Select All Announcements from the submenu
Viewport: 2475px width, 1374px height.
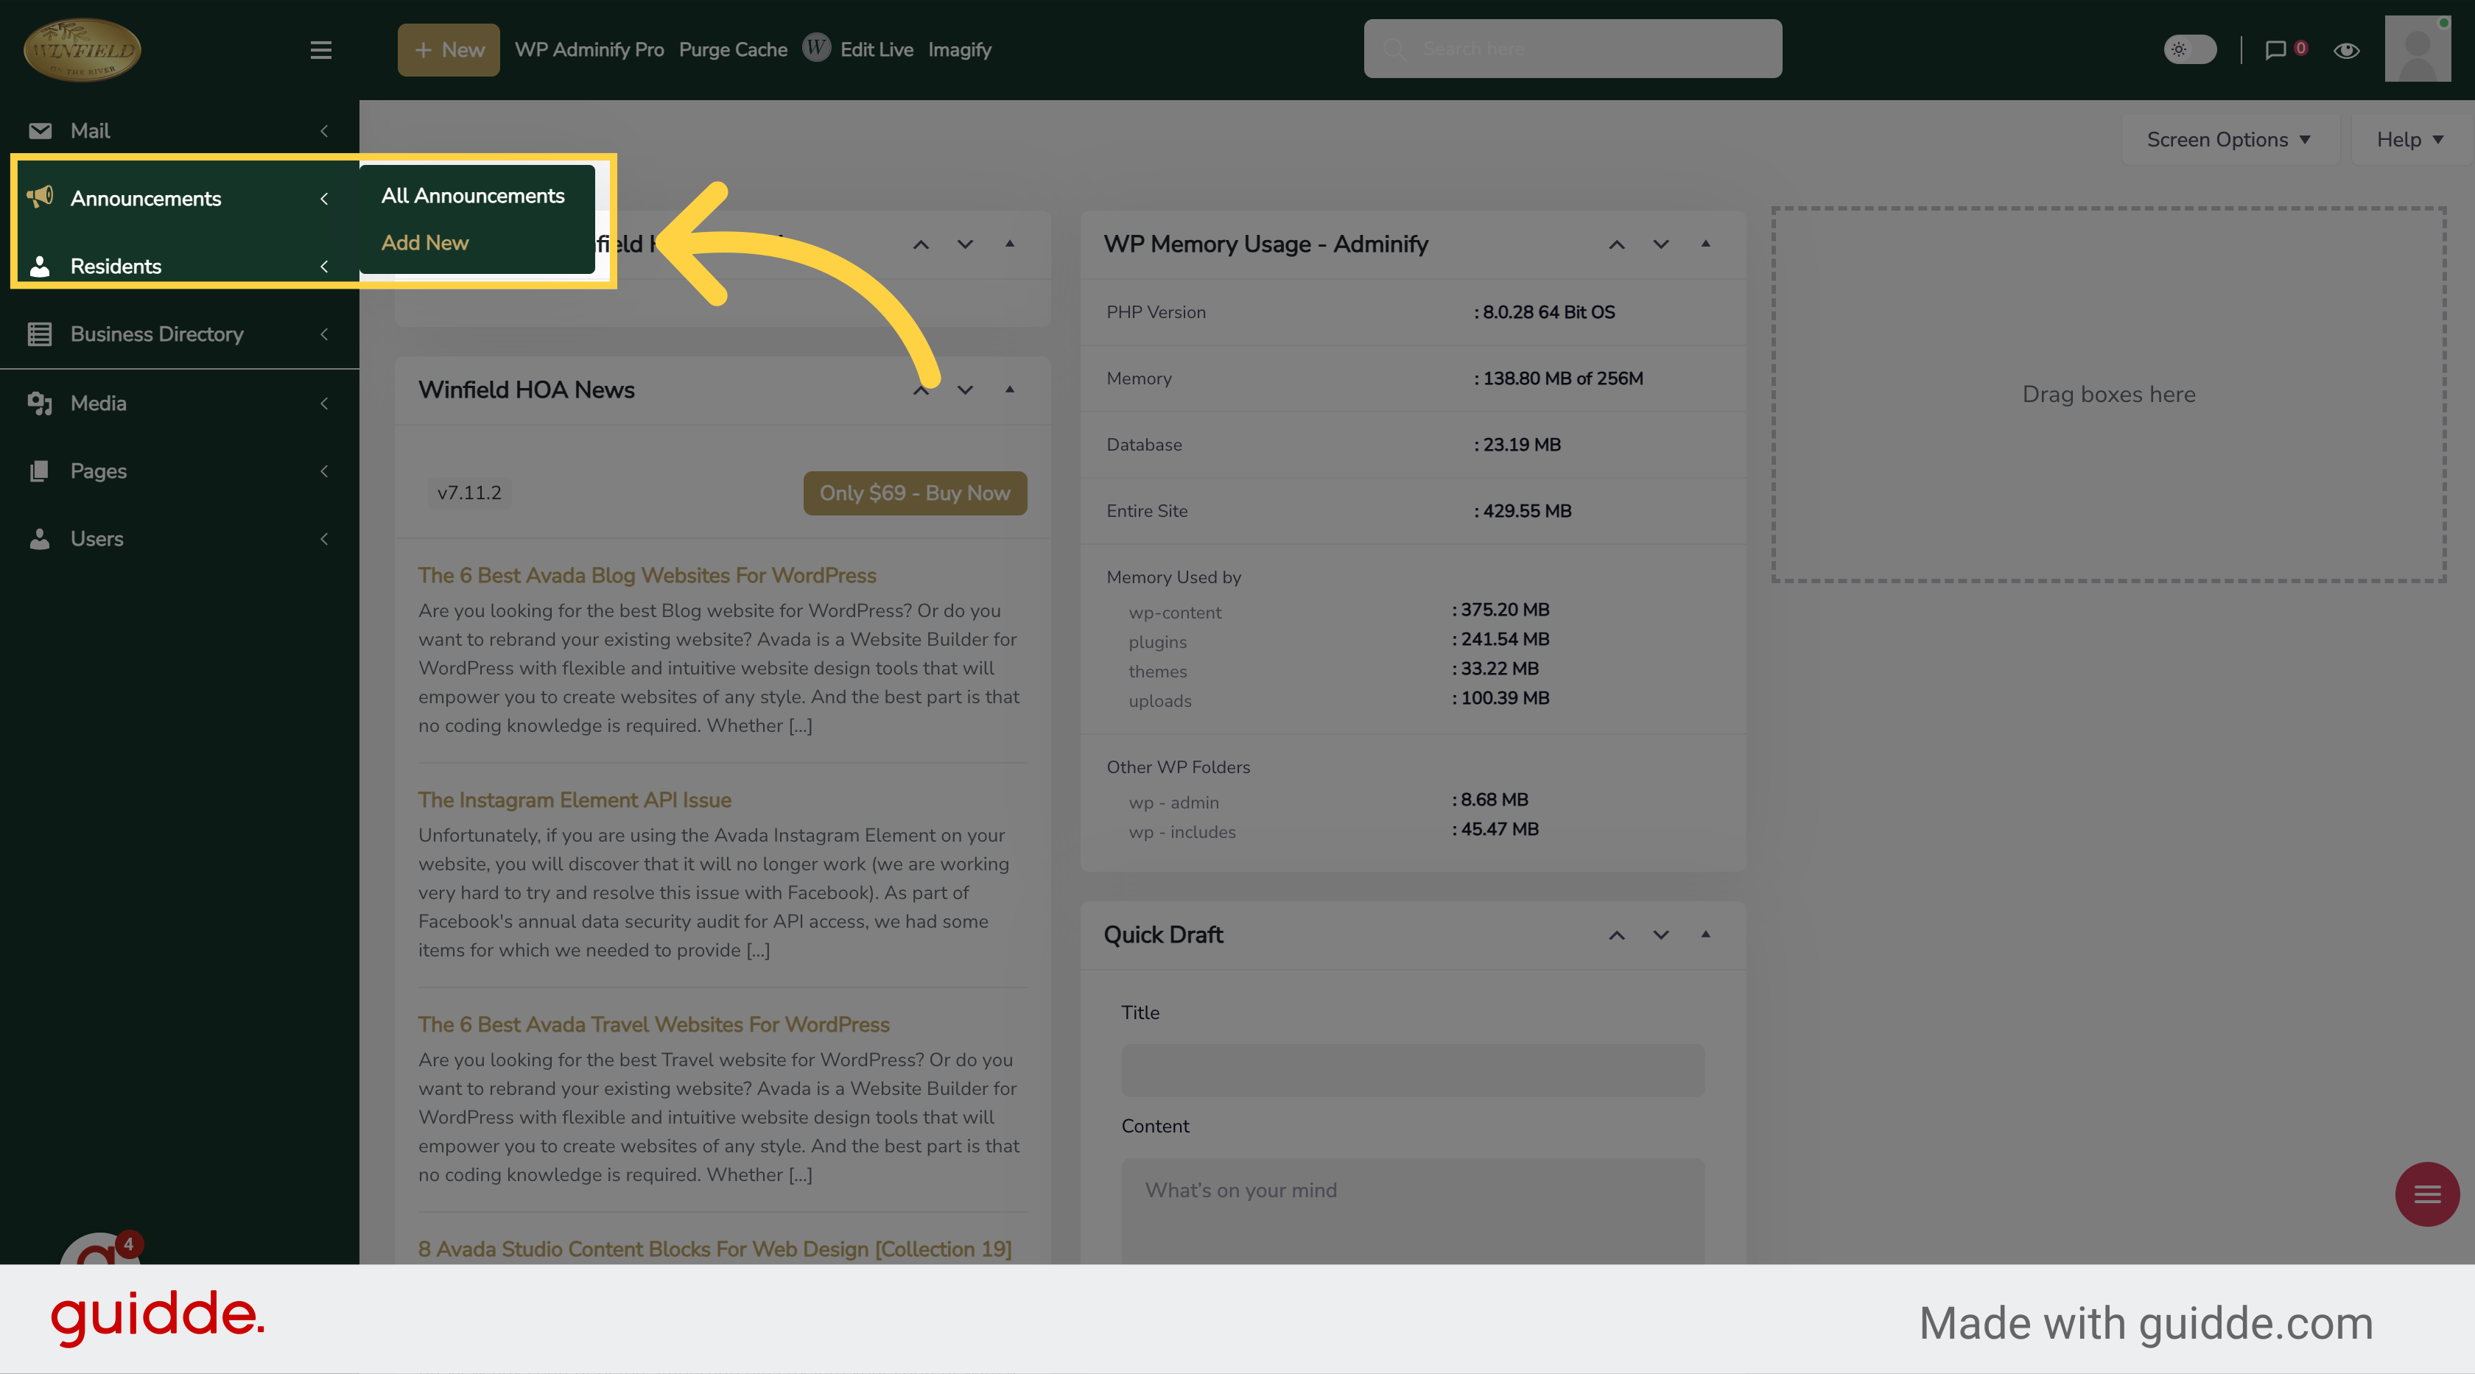473,196
